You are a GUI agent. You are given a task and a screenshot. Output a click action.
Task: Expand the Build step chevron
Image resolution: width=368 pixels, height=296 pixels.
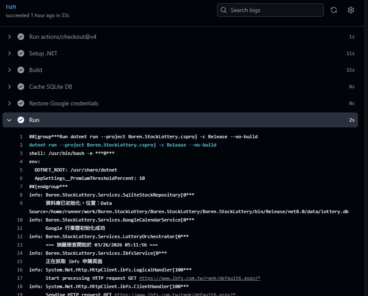9,70
